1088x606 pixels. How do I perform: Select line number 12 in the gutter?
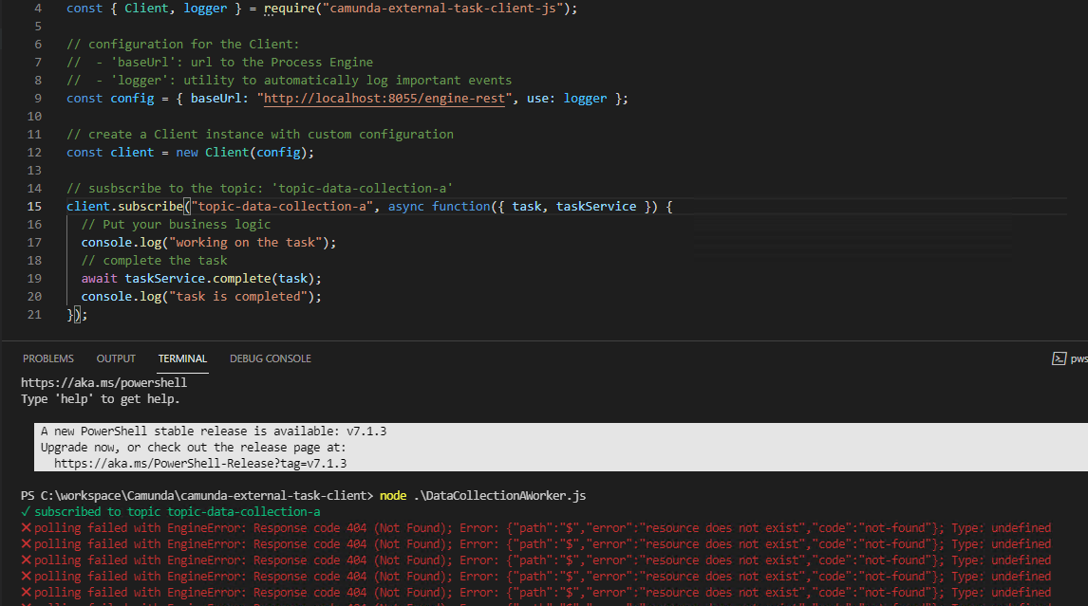(35, 153)
